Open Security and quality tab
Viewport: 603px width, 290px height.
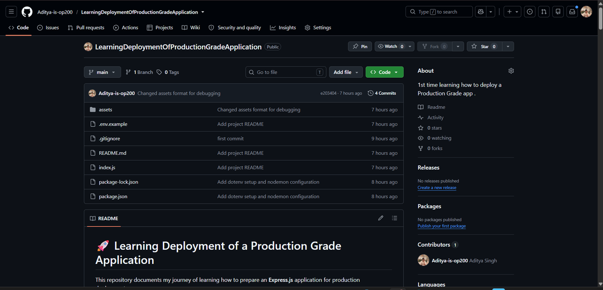coord(235,28)
